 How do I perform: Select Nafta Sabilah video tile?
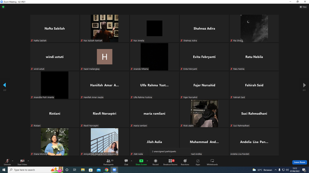pos(55,28)
